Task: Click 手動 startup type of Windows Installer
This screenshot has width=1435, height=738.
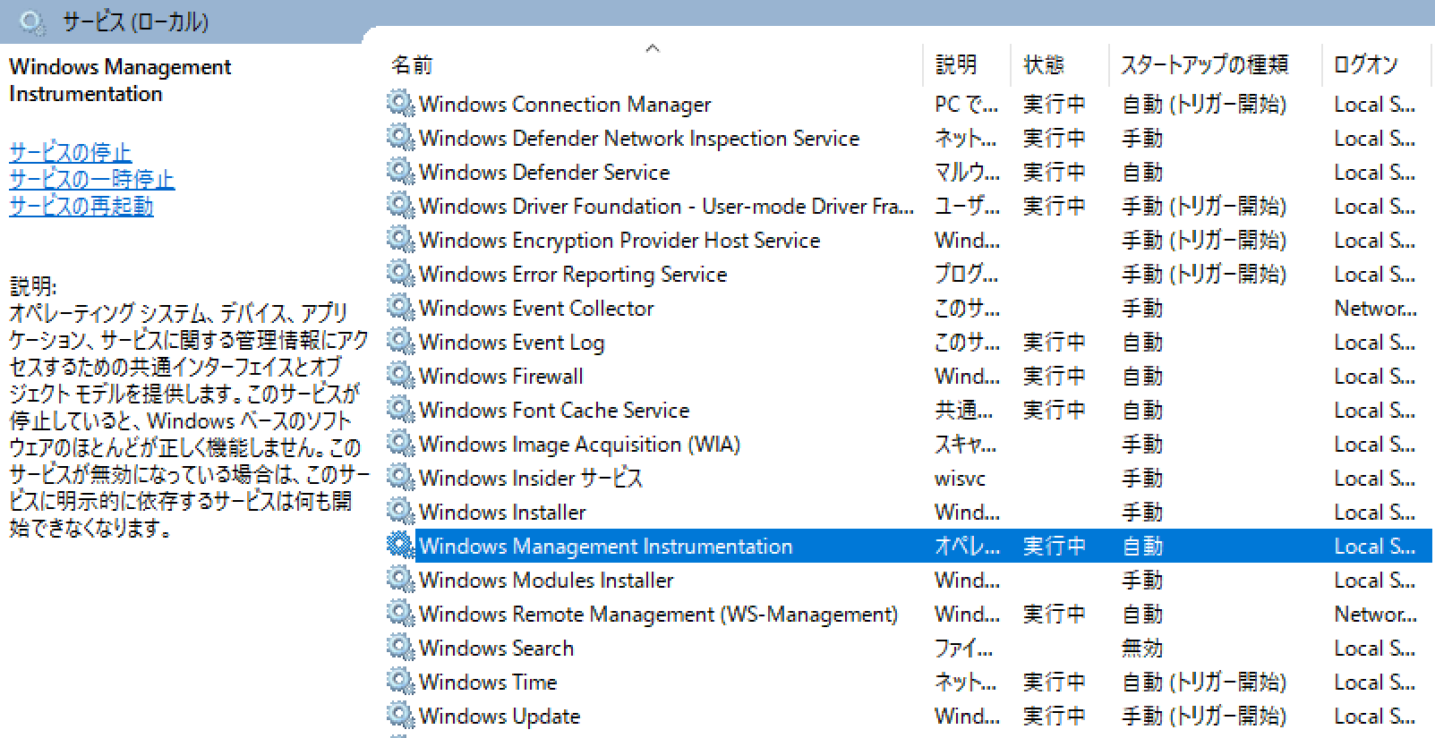Action: [1142, 513]
